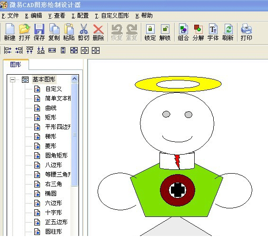Open the I.配置 menu
268x245 pixels.
pos(80,16)
